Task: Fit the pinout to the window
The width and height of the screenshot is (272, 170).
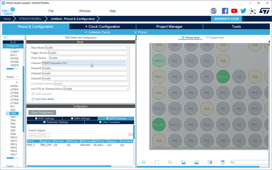Action: coord(157,162)
